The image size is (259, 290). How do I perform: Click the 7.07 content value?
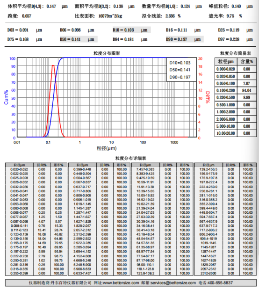(247, 83)
